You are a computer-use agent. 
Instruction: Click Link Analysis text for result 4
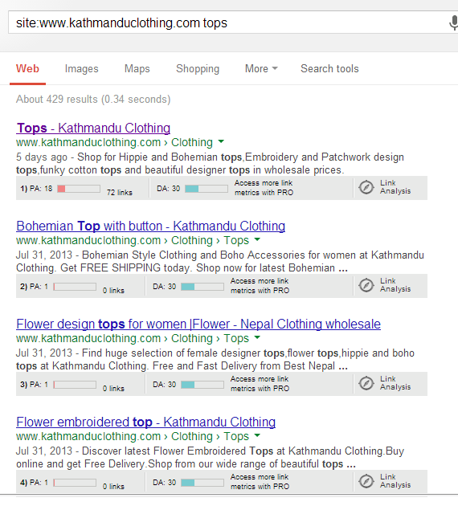(x=395, y=481)
